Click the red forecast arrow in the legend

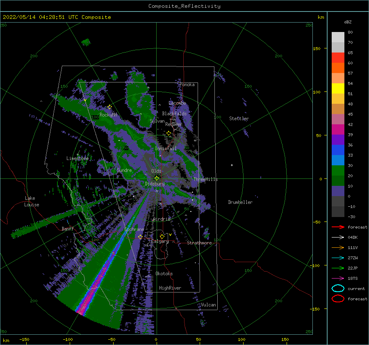point(338,227)
